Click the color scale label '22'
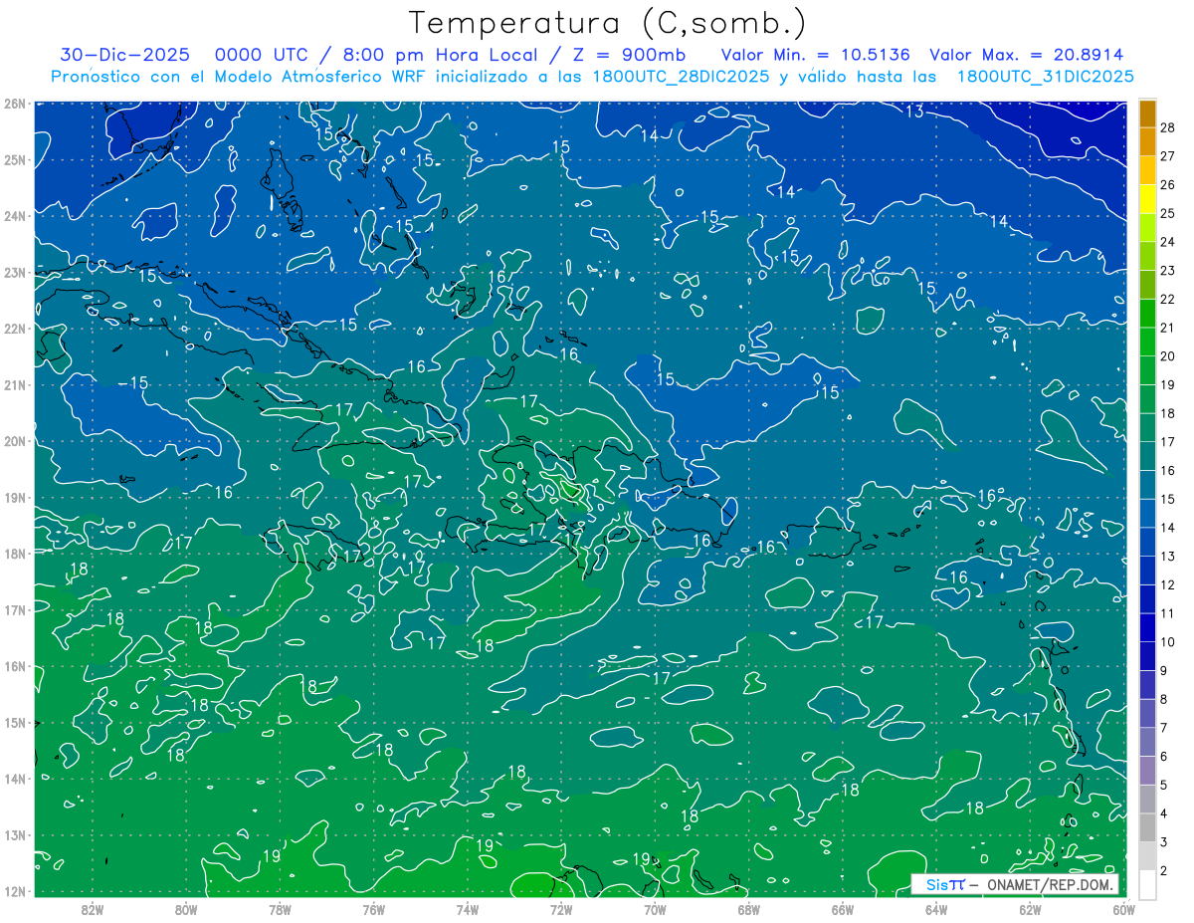The height and width of the screenshot is (923, 1194). 1168,300
